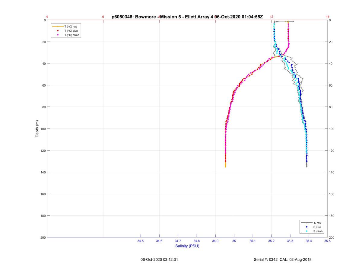Click red temperature tick '14' on top axis
362x267 pixels.
coord(328,17)
